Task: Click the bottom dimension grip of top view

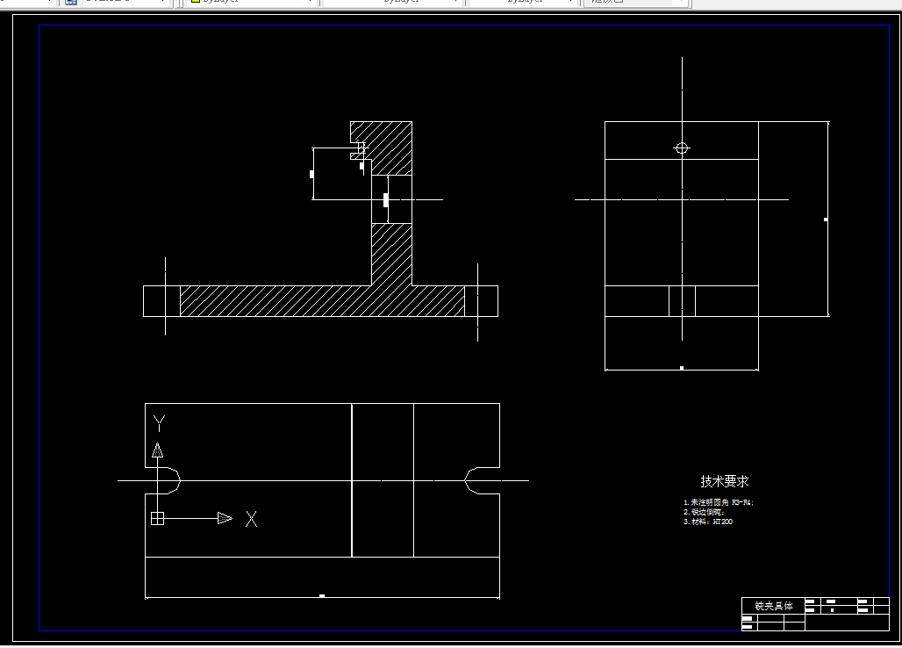Action: click(x=322, y=596)
